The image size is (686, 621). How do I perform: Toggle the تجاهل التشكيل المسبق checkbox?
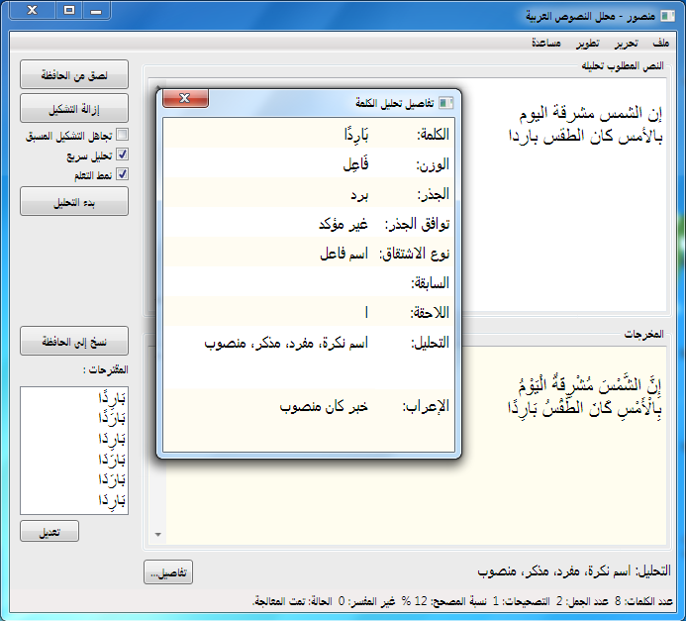(123, 135)
